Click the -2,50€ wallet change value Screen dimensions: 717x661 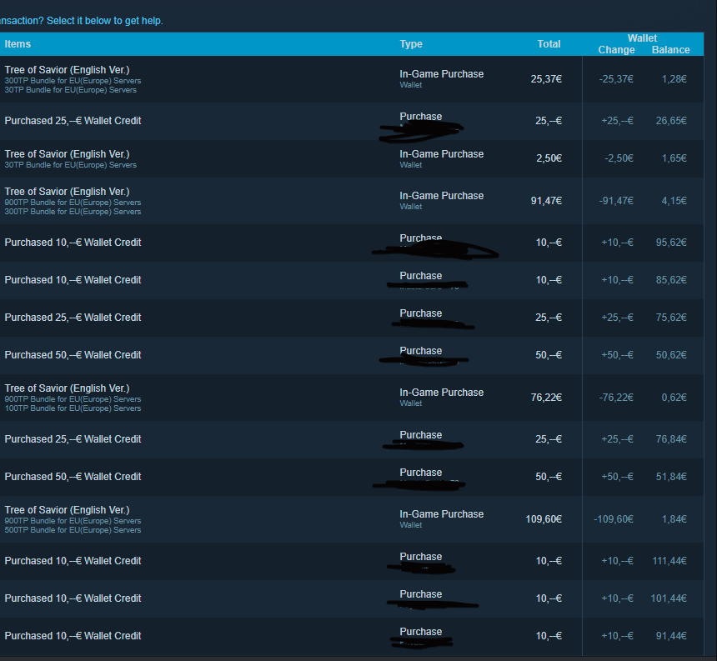tap(619, 158)
